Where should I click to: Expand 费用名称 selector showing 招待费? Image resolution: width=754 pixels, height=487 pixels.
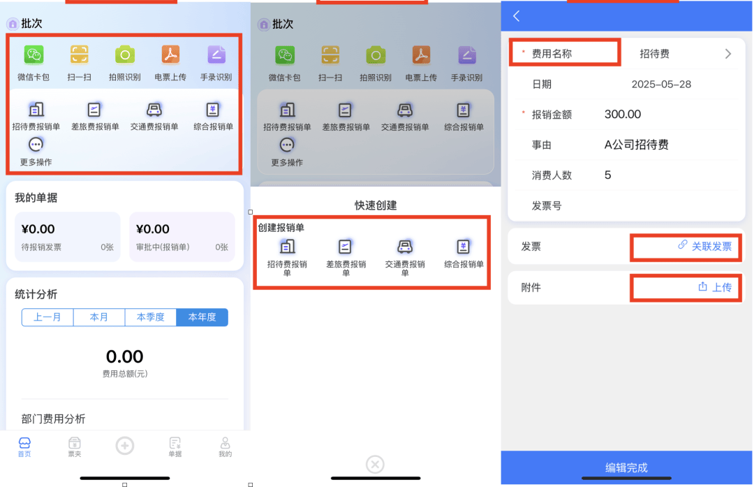click(x=684, y=54)
